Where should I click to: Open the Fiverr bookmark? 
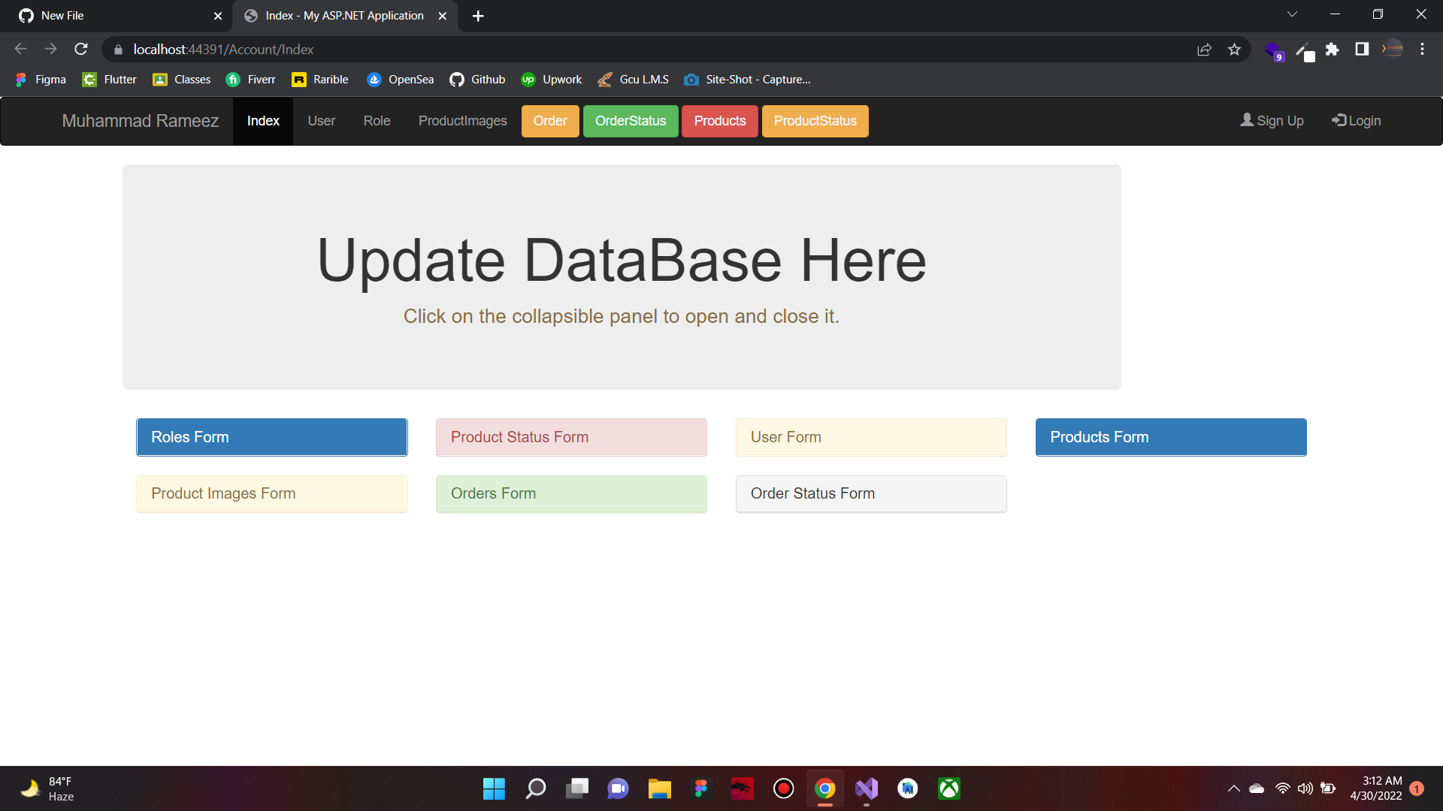(x=251, y=79)
